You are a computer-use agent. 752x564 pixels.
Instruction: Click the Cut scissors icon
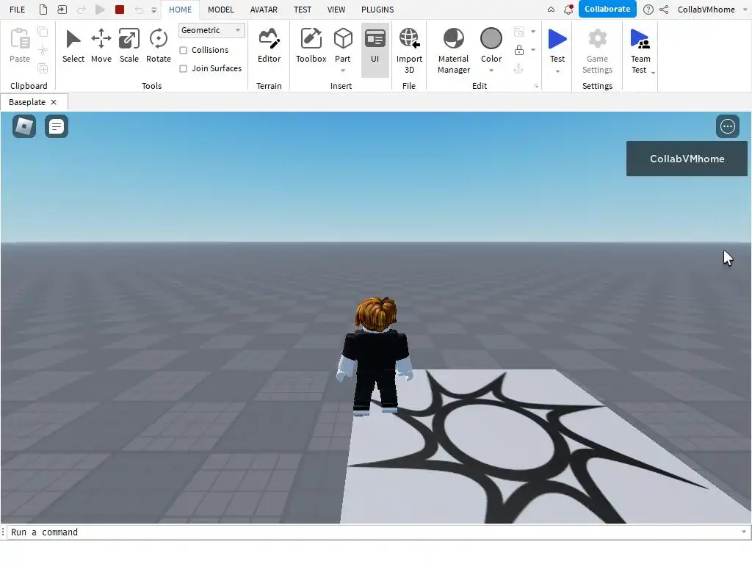[x=43, y=50]
